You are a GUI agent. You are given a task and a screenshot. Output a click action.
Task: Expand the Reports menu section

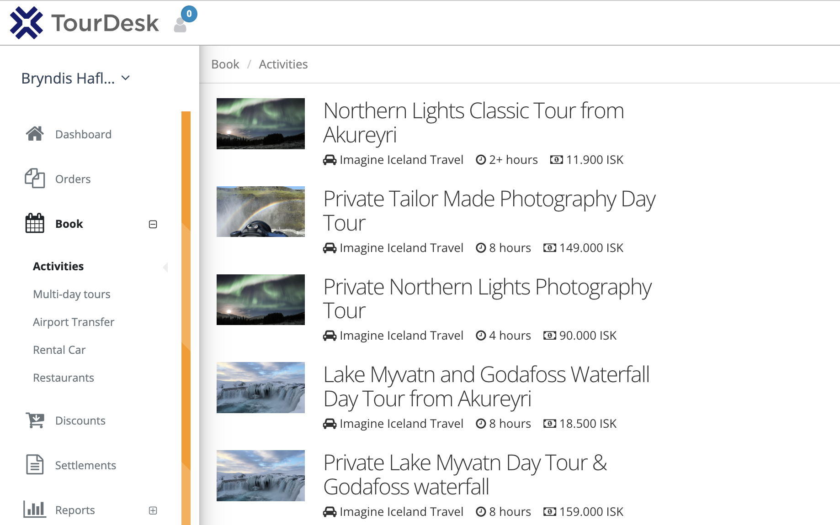point(153,510)
